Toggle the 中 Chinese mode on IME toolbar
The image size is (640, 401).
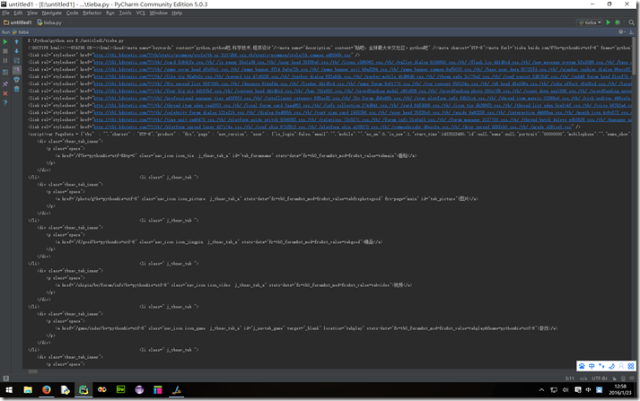point(592,366)
